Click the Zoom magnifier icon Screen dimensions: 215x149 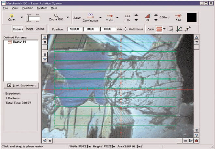(x=56, y=16)
